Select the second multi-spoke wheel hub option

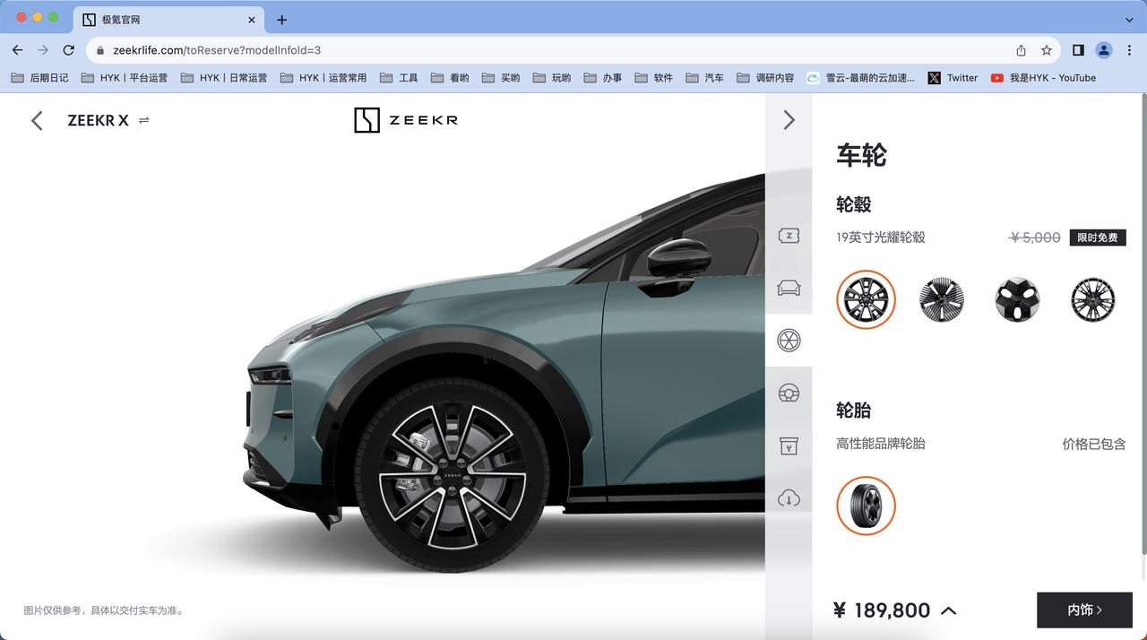point(942,299)
